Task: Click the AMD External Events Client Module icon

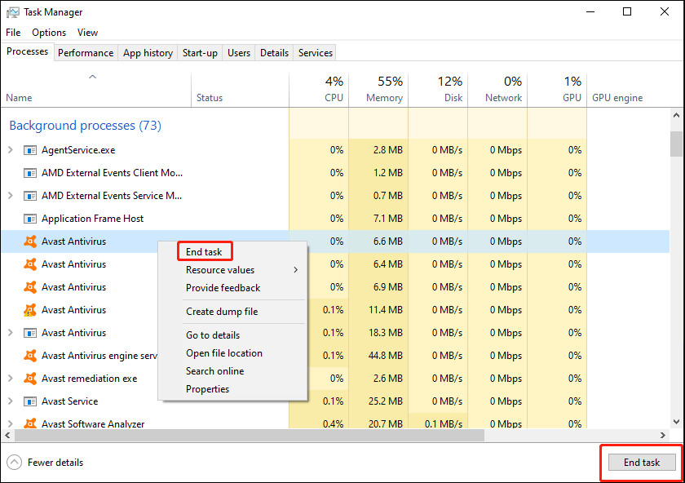Action: (x=29, y=173)
